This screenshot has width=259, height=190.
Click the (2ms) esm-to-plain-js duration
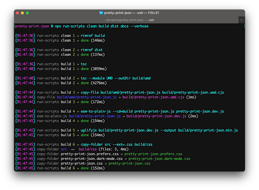point(193,116)
